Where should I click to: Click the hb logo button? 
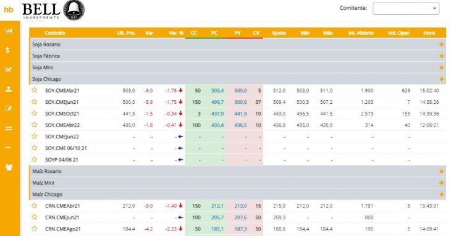[9, 9]
